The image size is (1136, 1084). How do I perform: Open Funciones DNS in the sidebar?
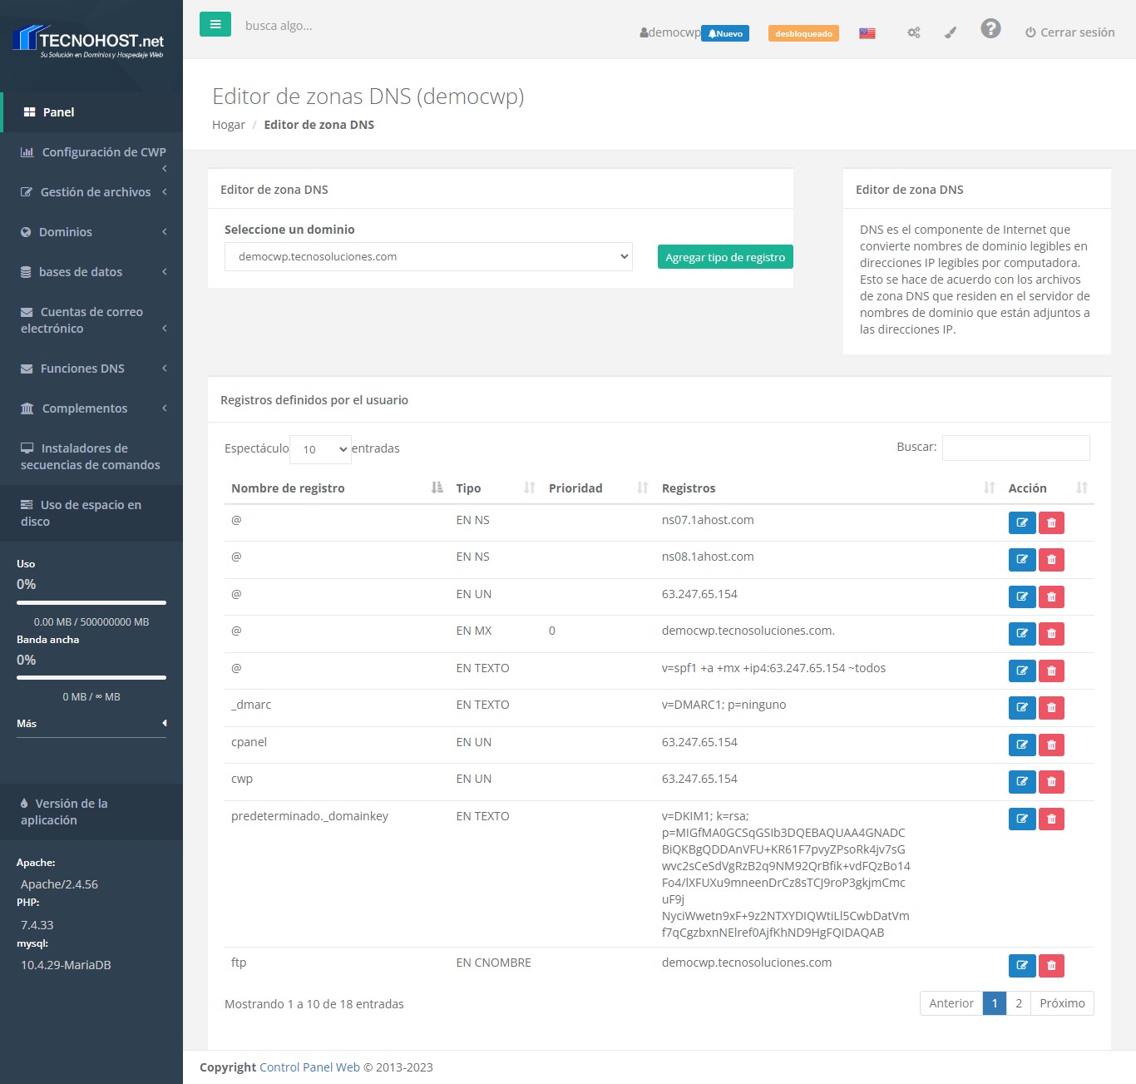point(91,369)
